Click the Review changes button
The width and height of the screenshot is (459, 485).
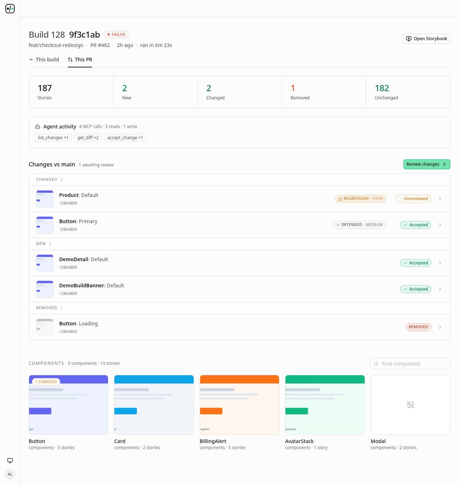427,164
